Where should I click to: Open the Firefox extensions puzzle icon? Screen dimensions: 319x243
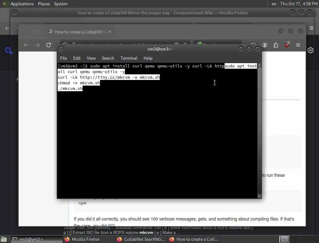pos(276,45)
